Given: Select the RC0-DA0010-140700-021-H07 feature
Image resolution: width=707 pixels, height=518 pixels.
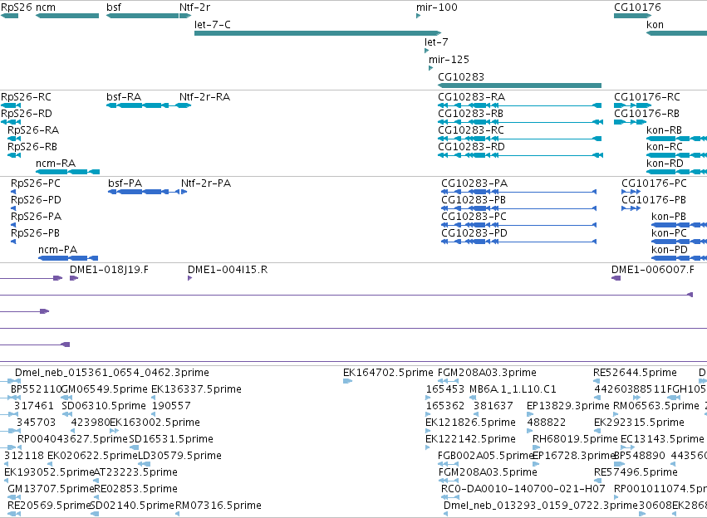Looking at the screenshot, I should (523, 489).
